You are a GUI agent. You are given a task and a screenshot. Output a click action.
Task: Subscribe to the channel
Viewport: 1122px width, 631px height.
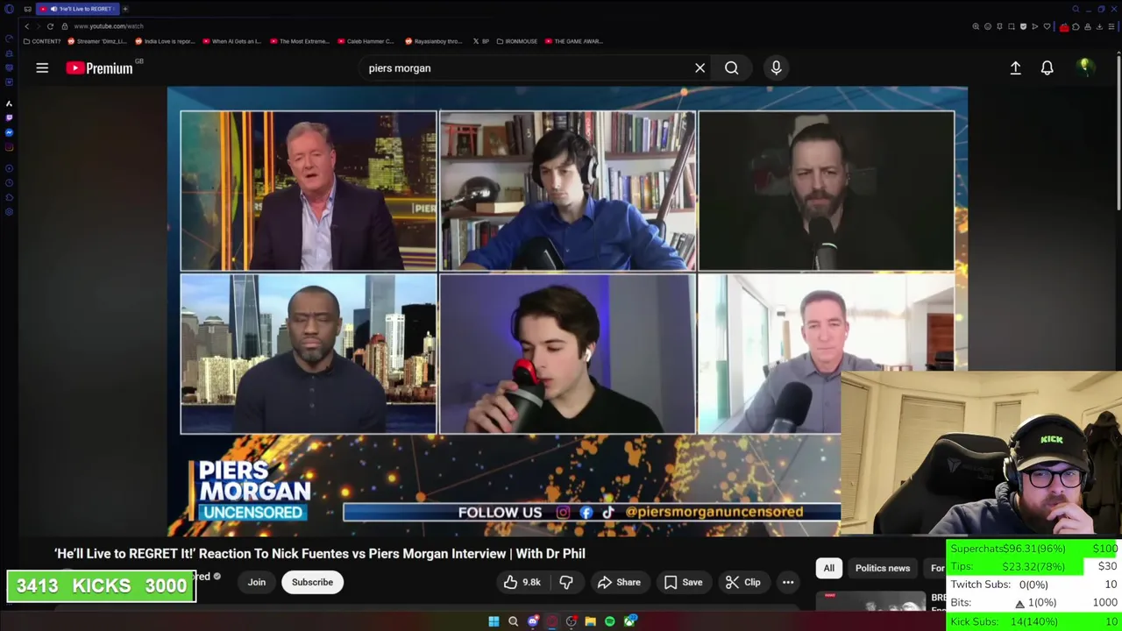point(312,582)
